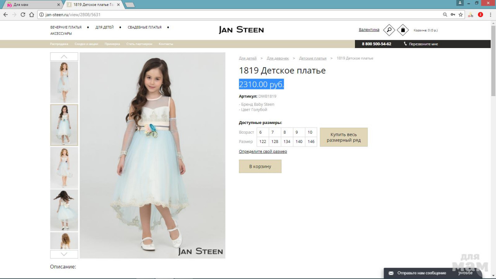Open the СВАДЕБНЫЕ ПЛАТЬЯ menu
The image size is (496, 279).
pyautogui.click(x=145, y=28)
